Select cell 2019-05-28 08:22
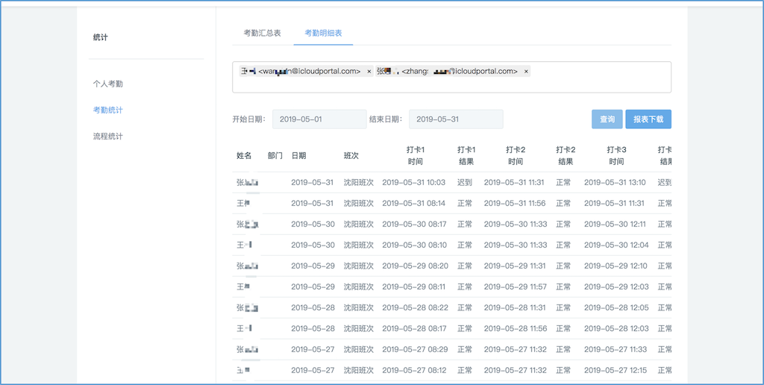The height and width of the screenshot is (385, 764). (x=415, y=308)
